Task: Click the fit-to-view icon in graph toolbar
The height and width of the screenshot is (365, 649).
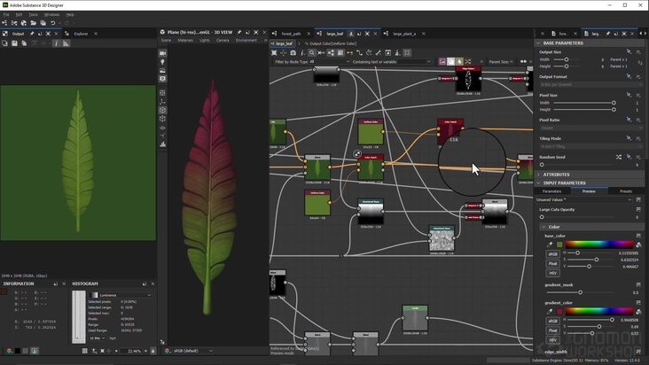Action: tap(274, 53)
